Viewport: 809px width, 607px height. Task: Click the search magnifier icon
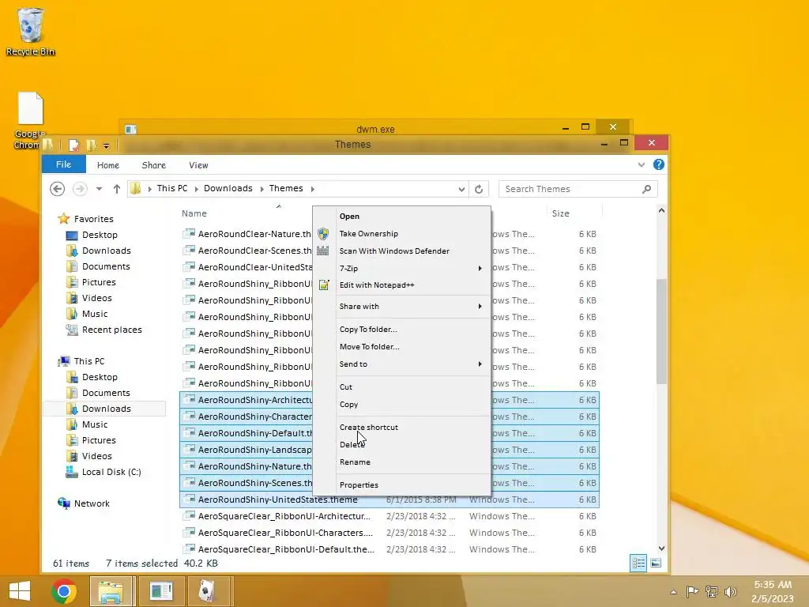[x=646, y=189]
